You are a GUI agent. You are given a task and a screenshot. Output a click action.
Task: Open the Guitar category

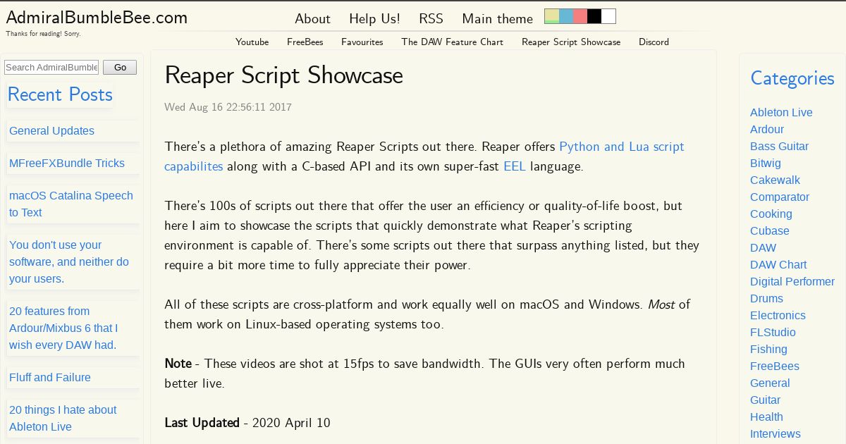point(765,400)
